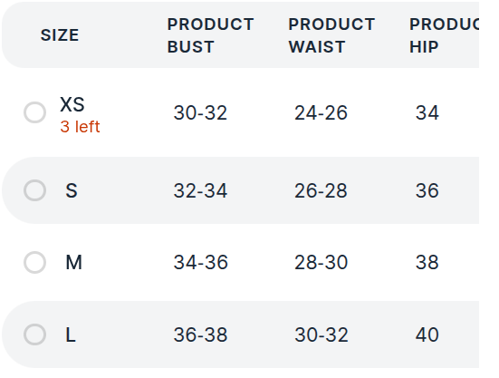The image size is (499, 378).
Task: Click the 34-36 bust value for M
Action: (200, 262)
